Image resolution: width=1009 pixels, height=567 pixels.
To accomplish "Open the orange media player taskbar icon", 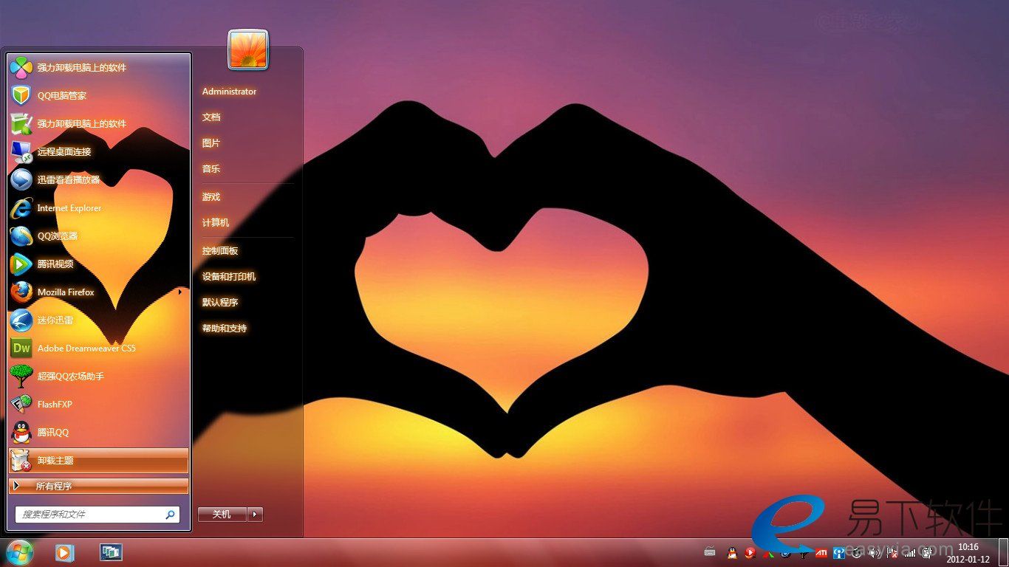I will pos(64,552).
